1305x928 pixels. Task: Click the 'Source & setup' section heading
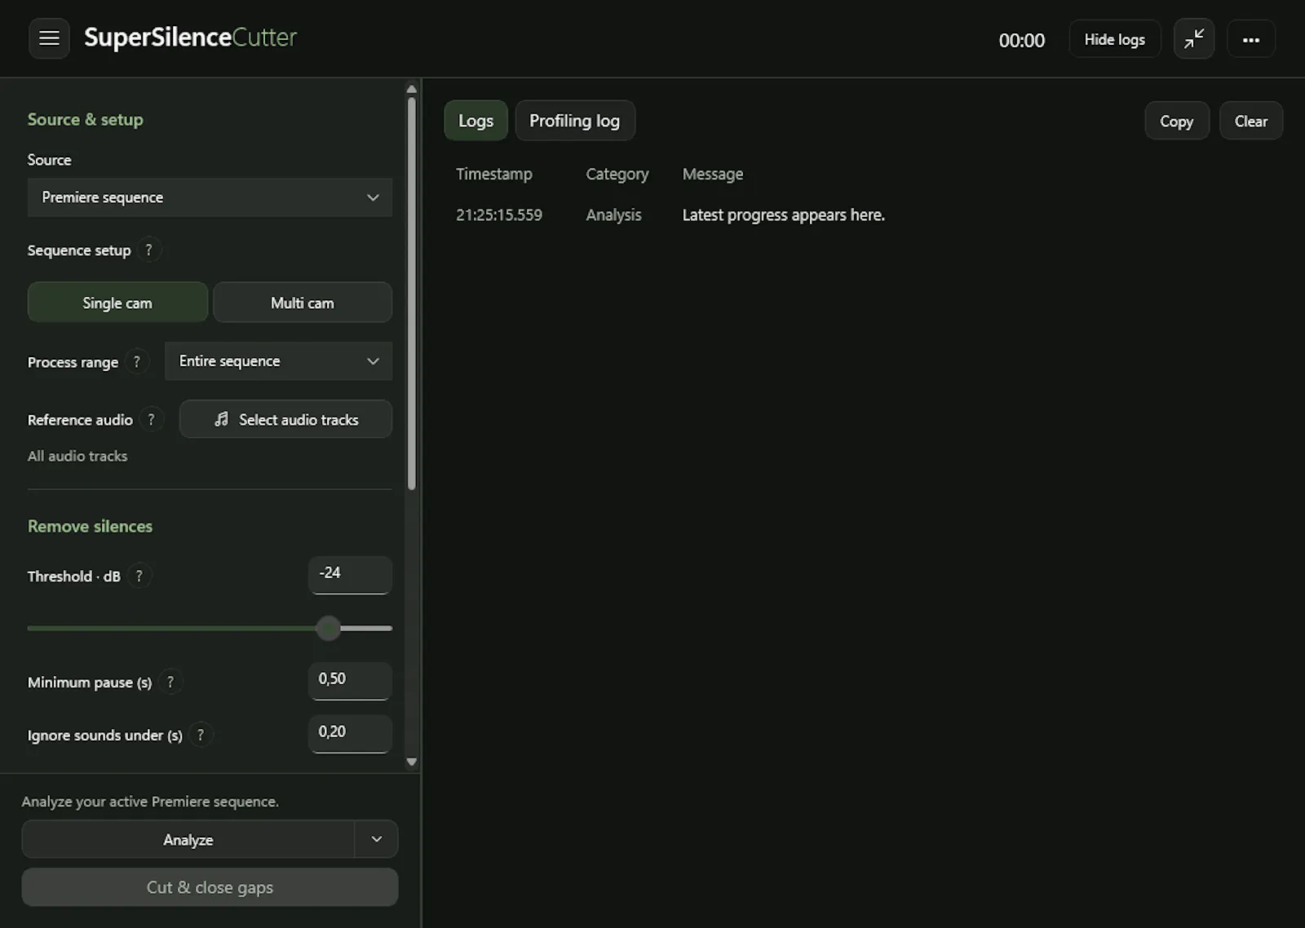pos(86,119)
